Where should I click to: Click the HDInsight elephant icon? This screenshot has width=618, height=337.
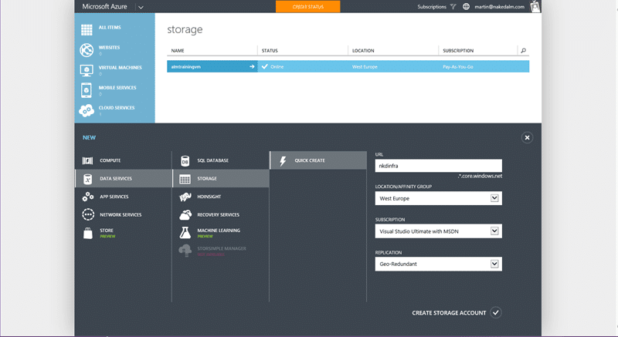(x=185, y=197)
